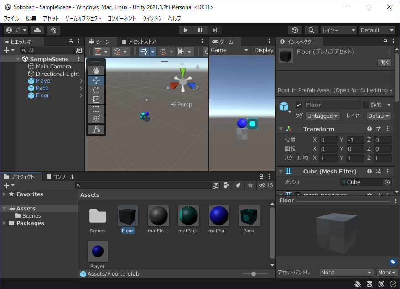Image resolution: width=400 pixels, height=289 pixels.
Task: Open the Assets menu
Action: tap(51, 18)
